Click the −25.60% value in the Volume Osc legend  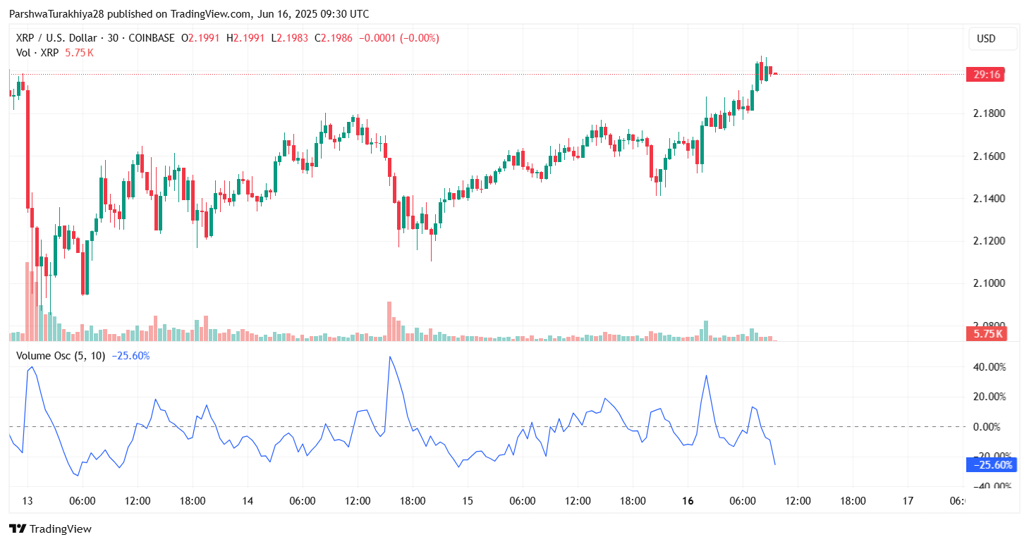point(130,356)
